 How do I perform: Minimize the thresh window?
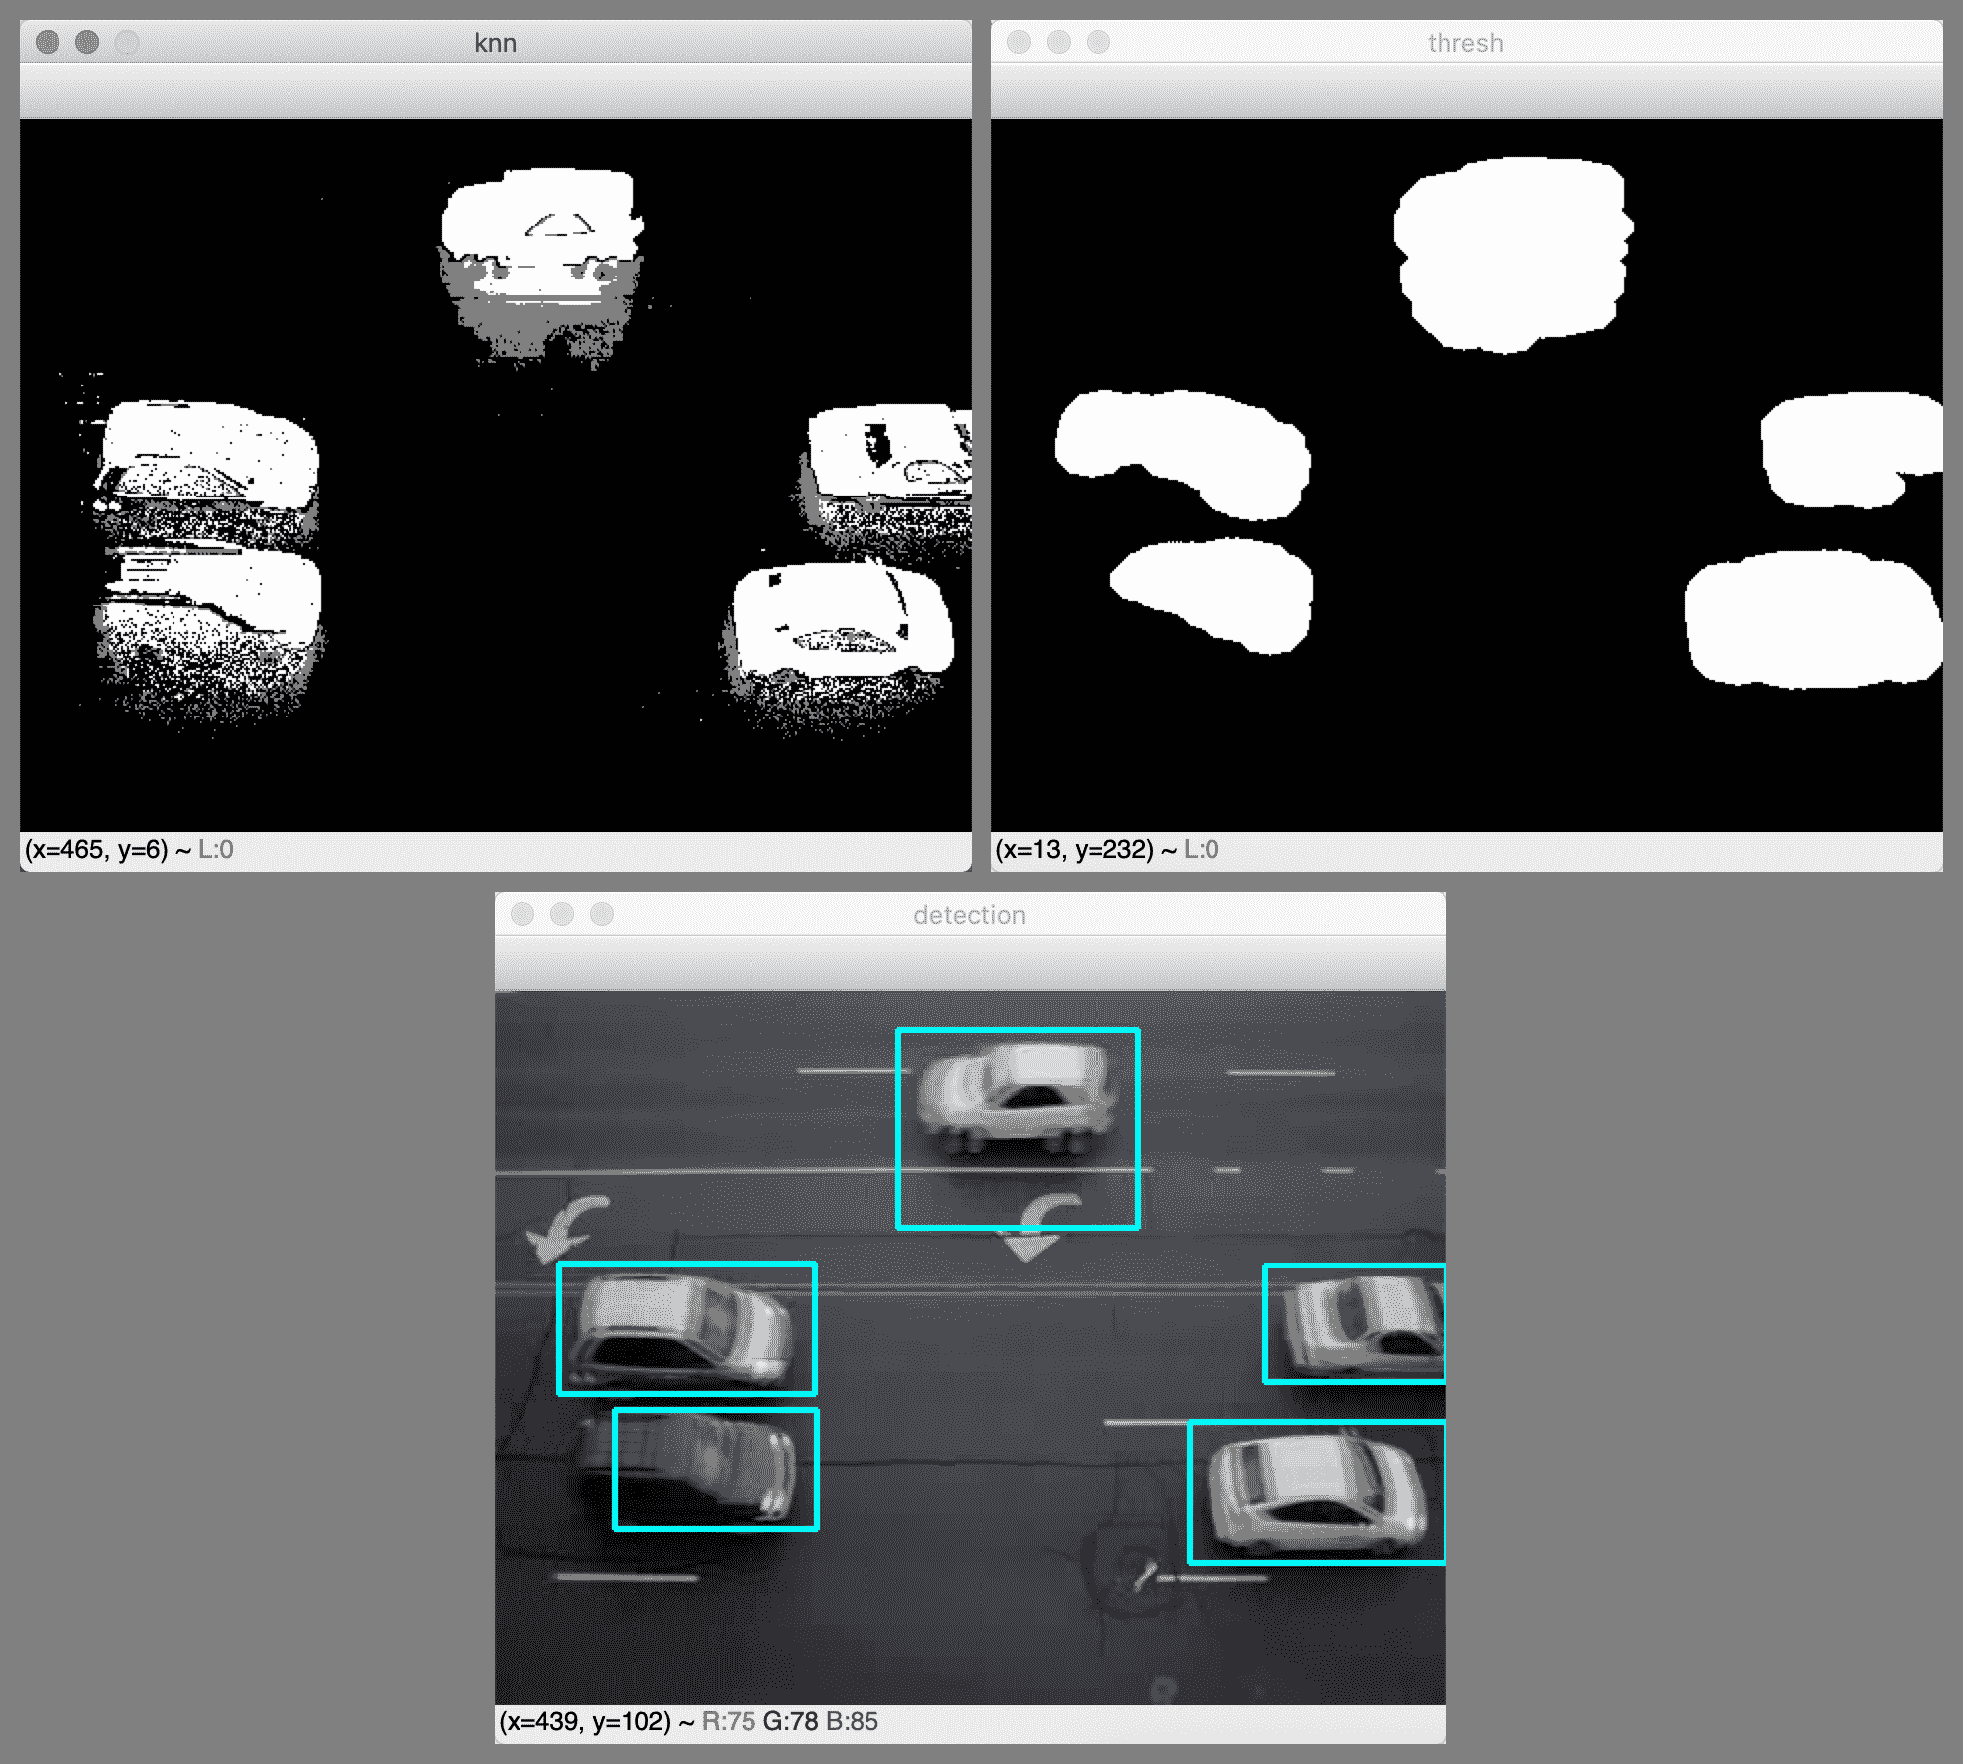tap(1059, 42)
